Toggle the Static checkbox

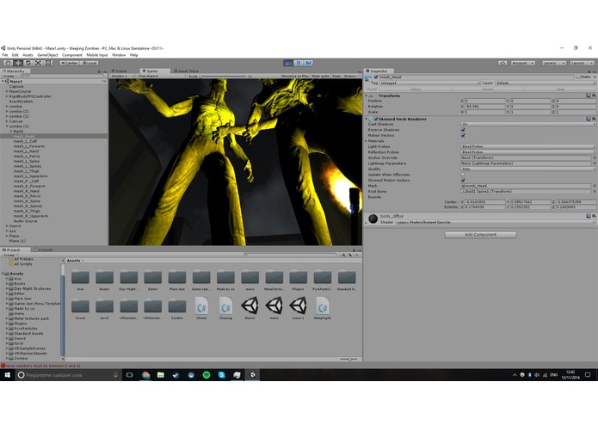(x=578, y=77)
